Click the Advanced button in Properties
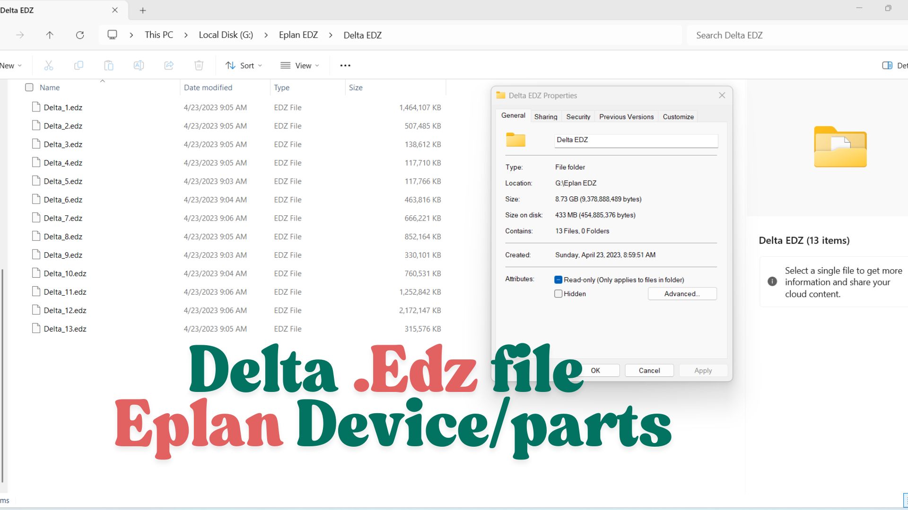The image size is (908, 510). coord(682,294)
